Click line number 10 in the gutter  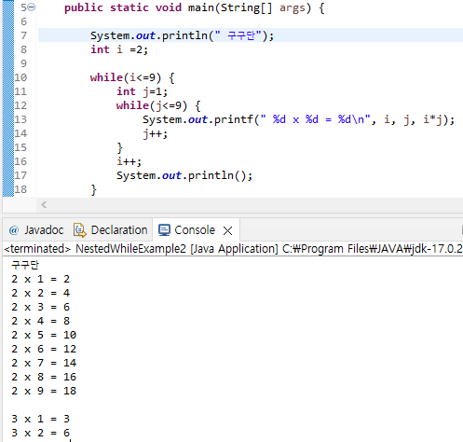coord(20,77)
